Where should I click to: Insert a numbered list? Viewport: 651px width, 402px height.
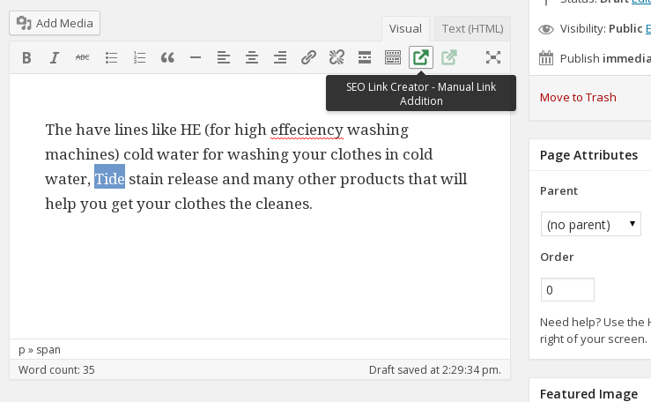(139, 57)
